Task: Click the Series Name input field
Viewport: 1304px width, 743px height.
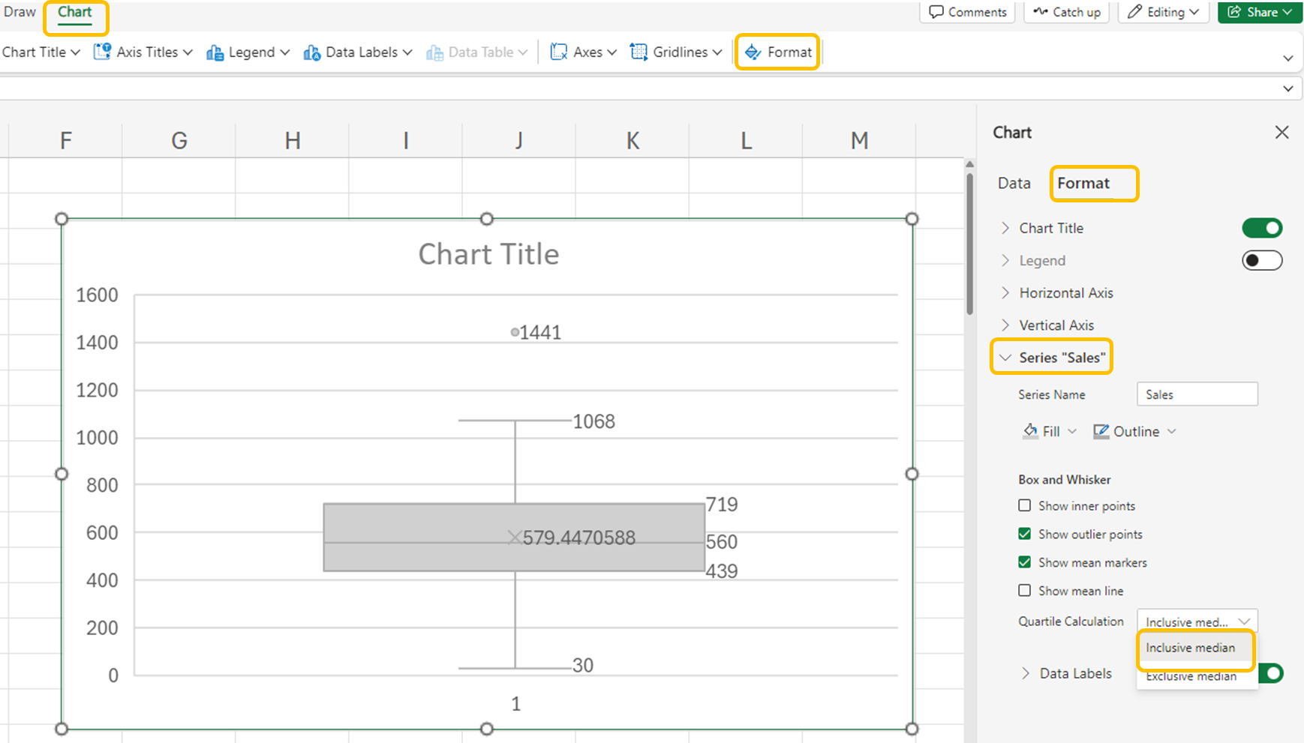Action: (1197, 394)
